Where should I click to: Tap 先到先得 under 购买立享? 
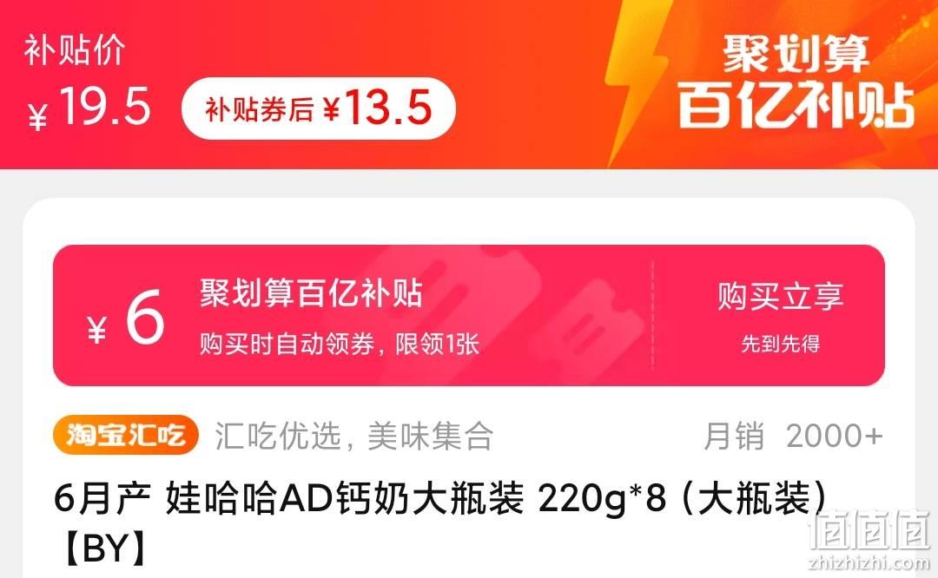point(781,345)
